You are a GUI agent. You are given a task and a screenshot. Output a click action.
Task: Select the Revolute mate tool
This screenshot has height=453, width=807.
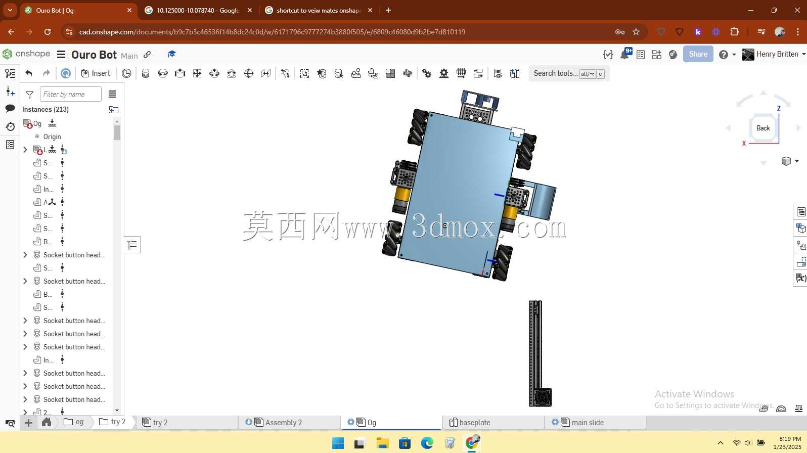pyautogui.click(x=163, y=73)
